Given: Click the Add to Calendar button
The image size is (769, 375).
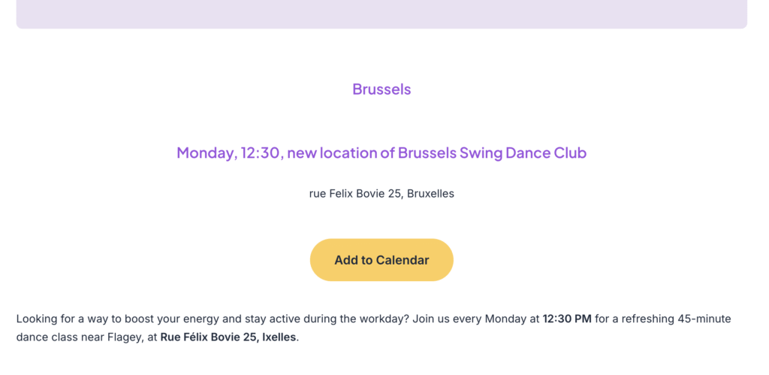Looking at the screenshot, I should [x=381, y=260].
